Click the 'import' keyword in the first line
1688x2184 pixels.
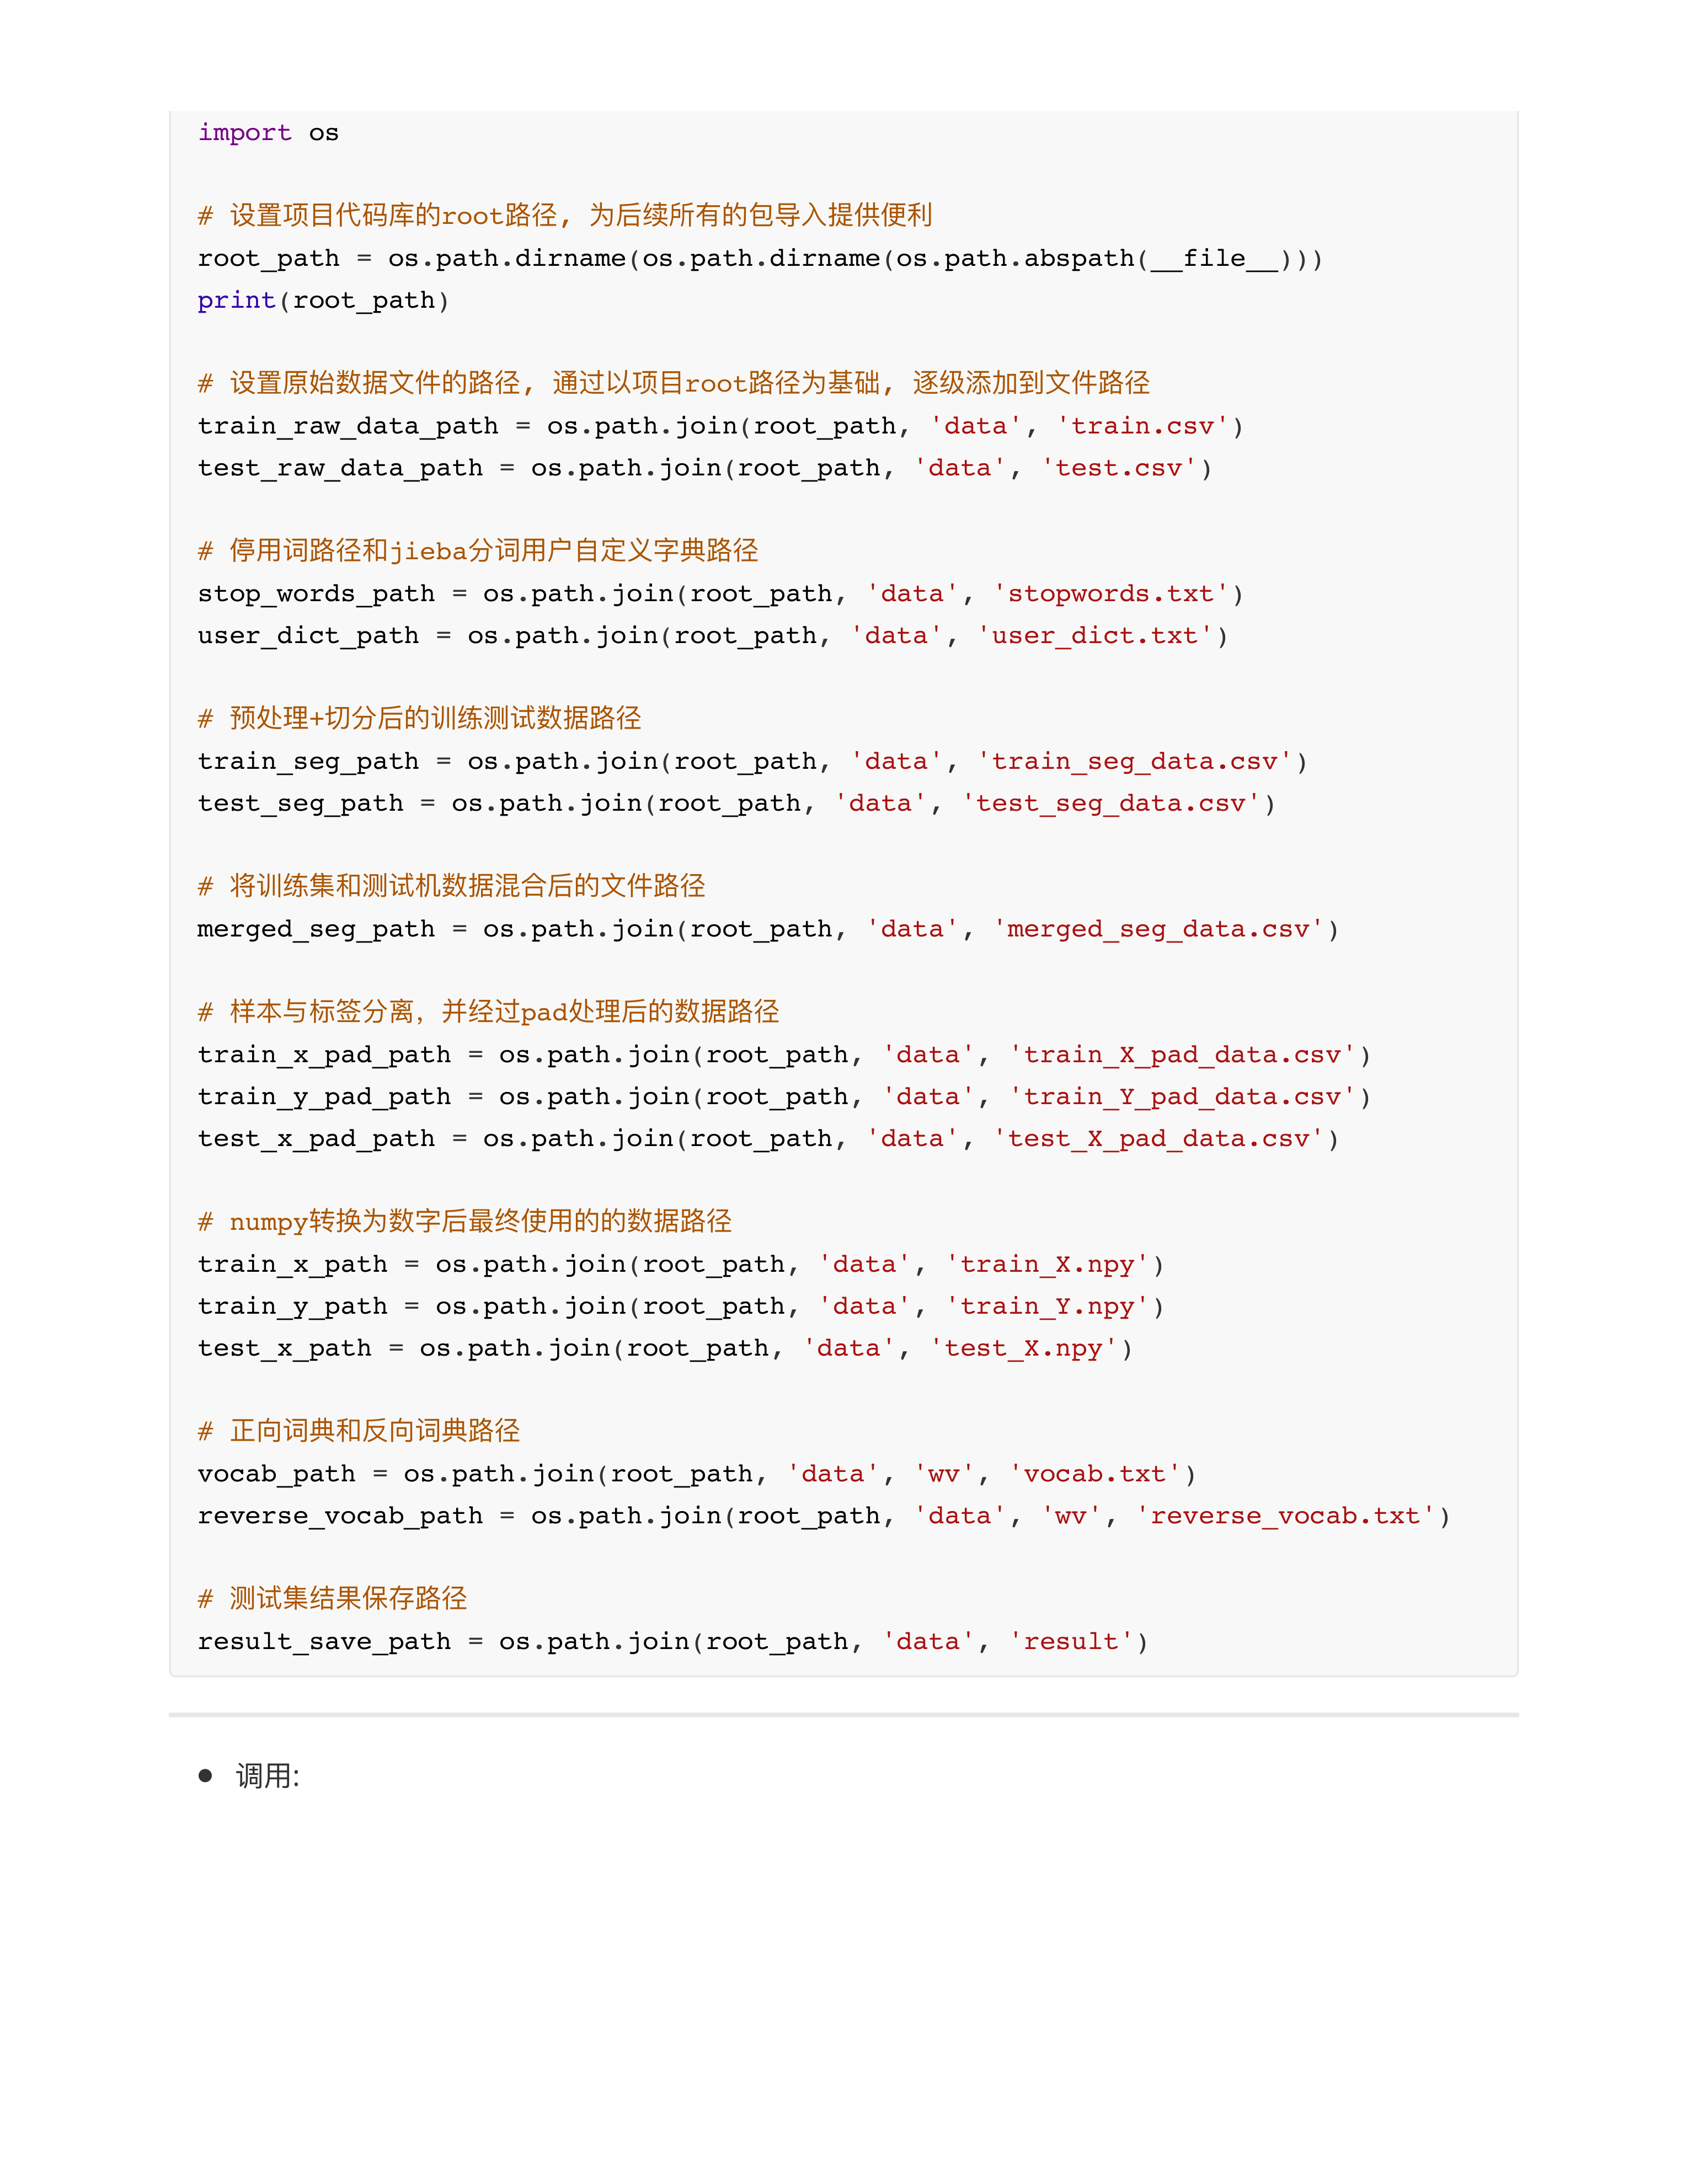(244, 133)
